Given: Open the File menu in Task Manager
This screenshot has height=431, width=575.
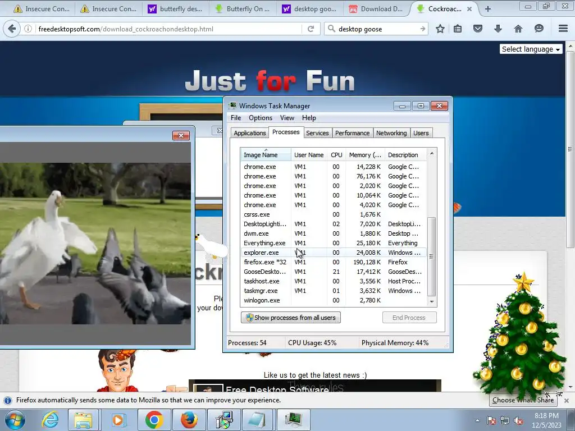Looking at the screenshot, I should click(x=236, y=118).
